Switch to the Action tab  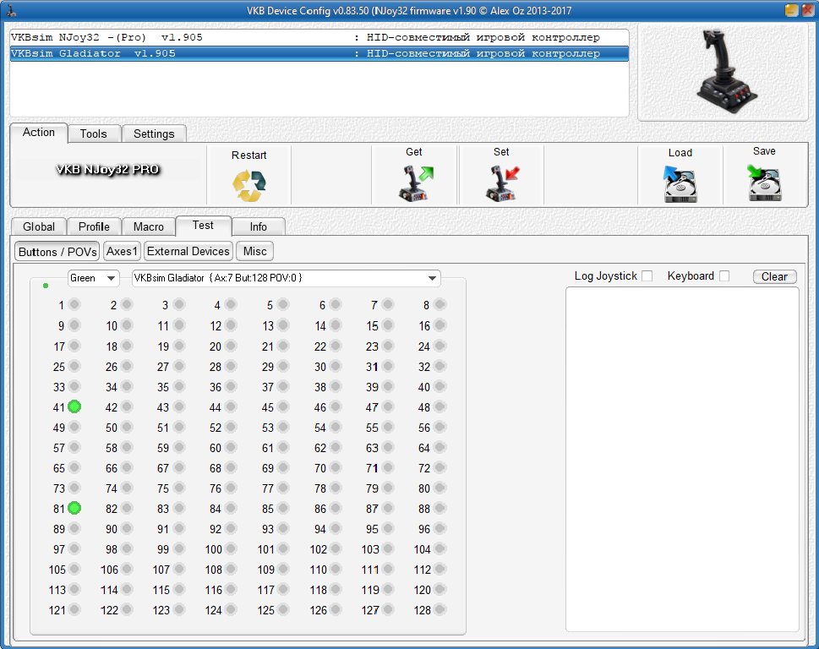(x=39, y=133)
